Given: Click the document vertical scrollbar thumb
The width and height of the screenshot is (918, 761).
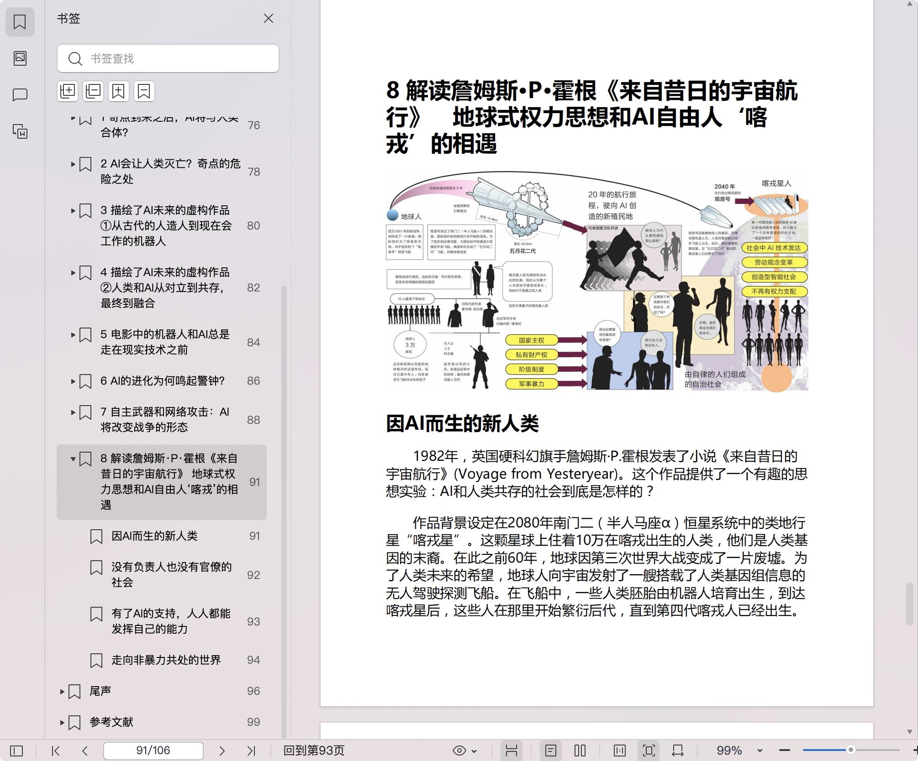Looking at the screenshot, I should 909,604.
